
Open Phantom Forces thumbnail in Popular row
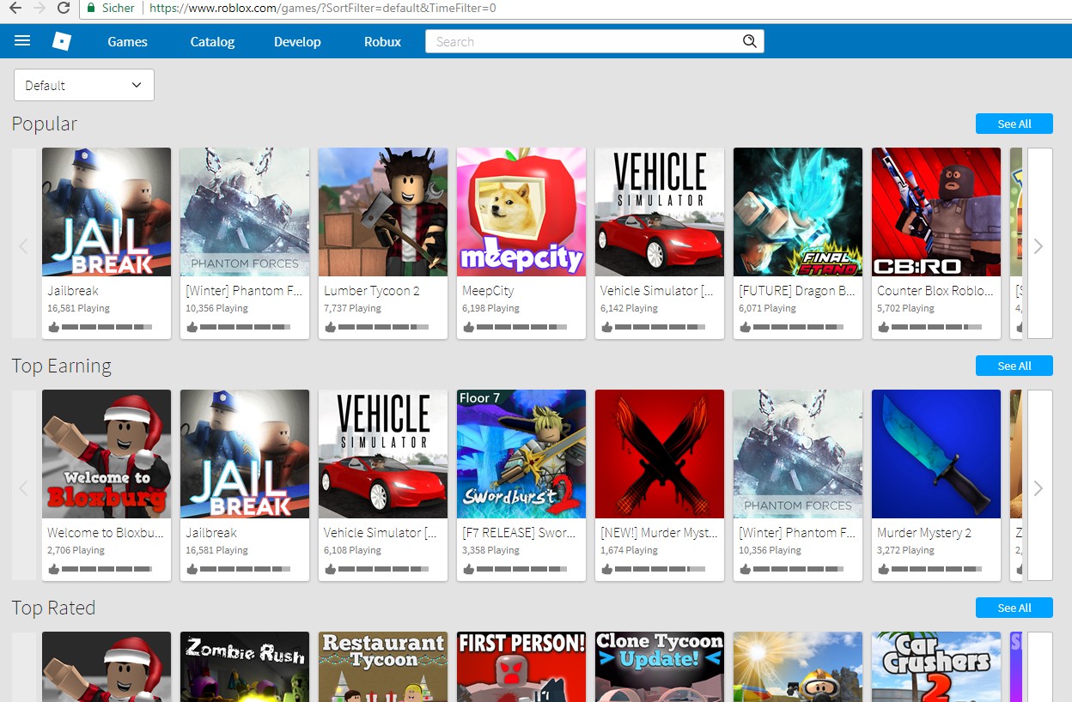coord(245,212)
